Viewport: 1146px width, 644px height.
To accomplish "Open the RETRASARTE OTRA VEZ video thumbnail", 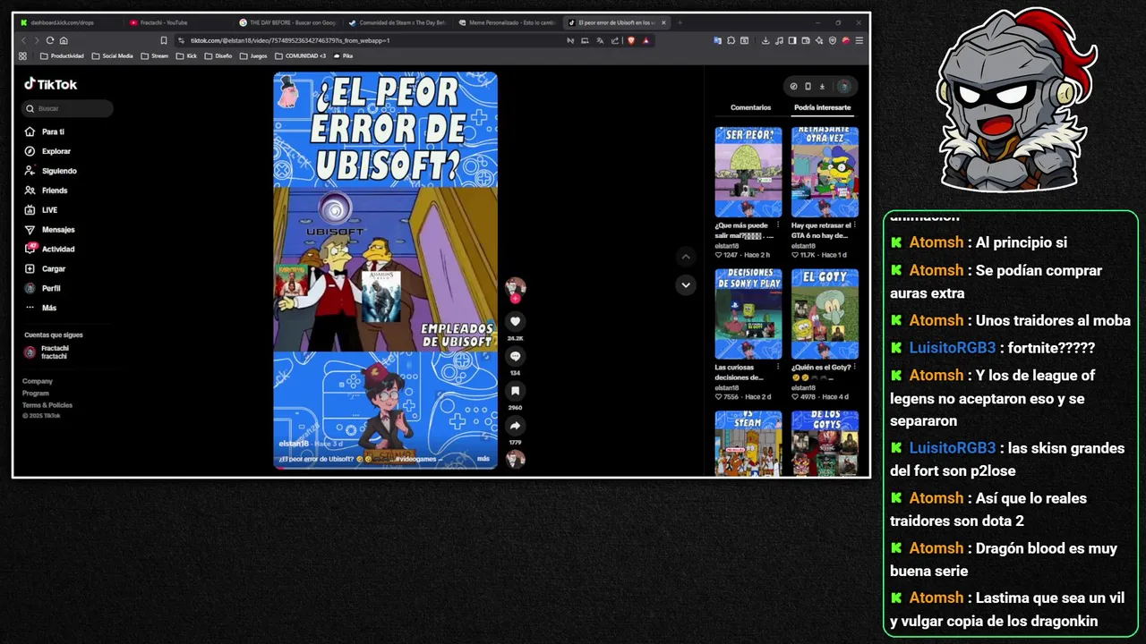I will [825, 172].
